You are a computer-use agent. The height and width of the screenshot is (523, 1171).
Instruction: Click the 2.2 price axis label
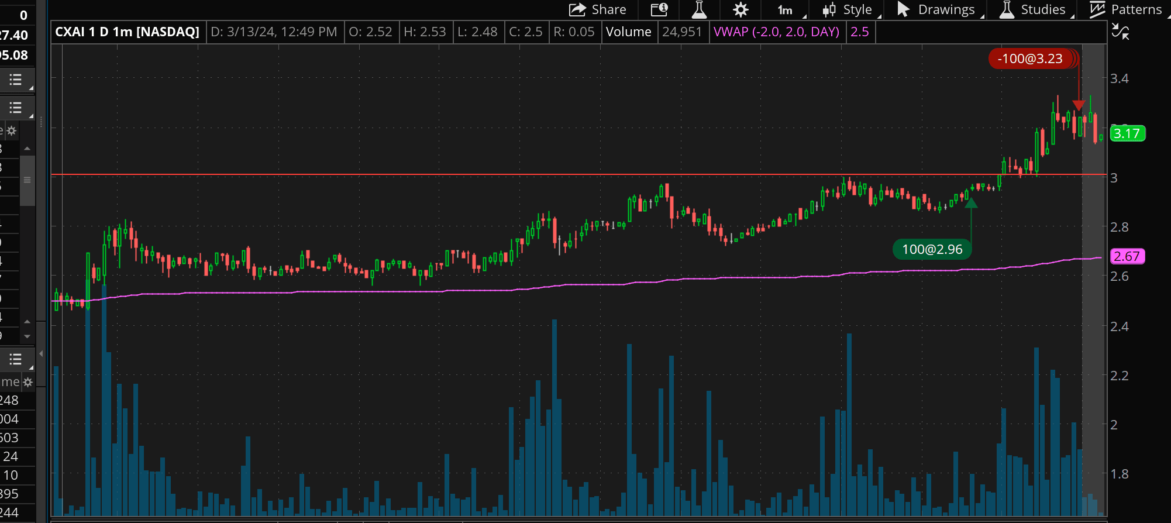[x=1120, y=376]
